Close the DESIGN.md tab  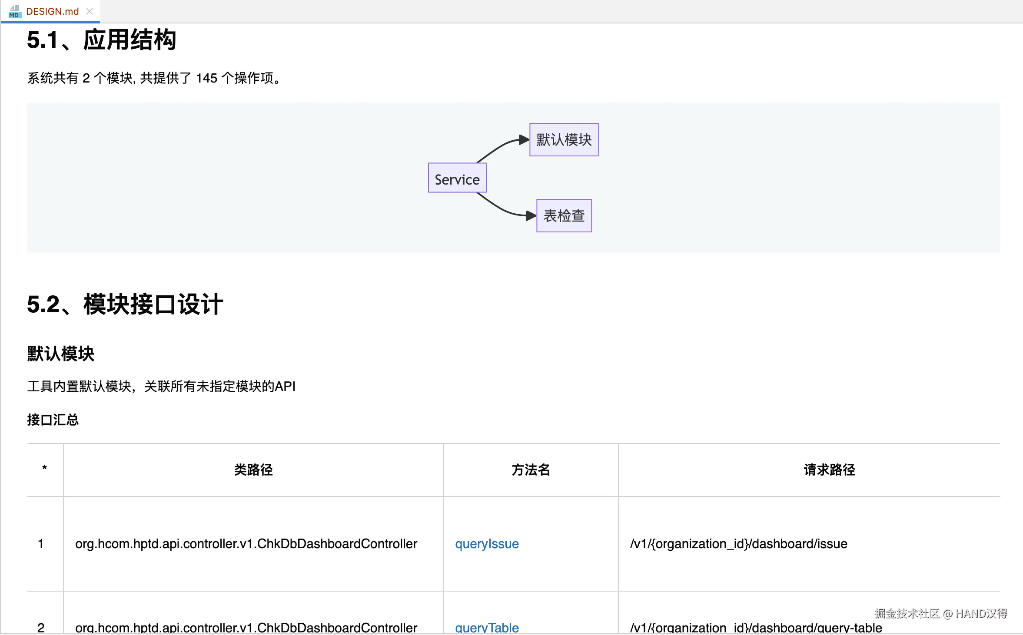click(90, 11)
